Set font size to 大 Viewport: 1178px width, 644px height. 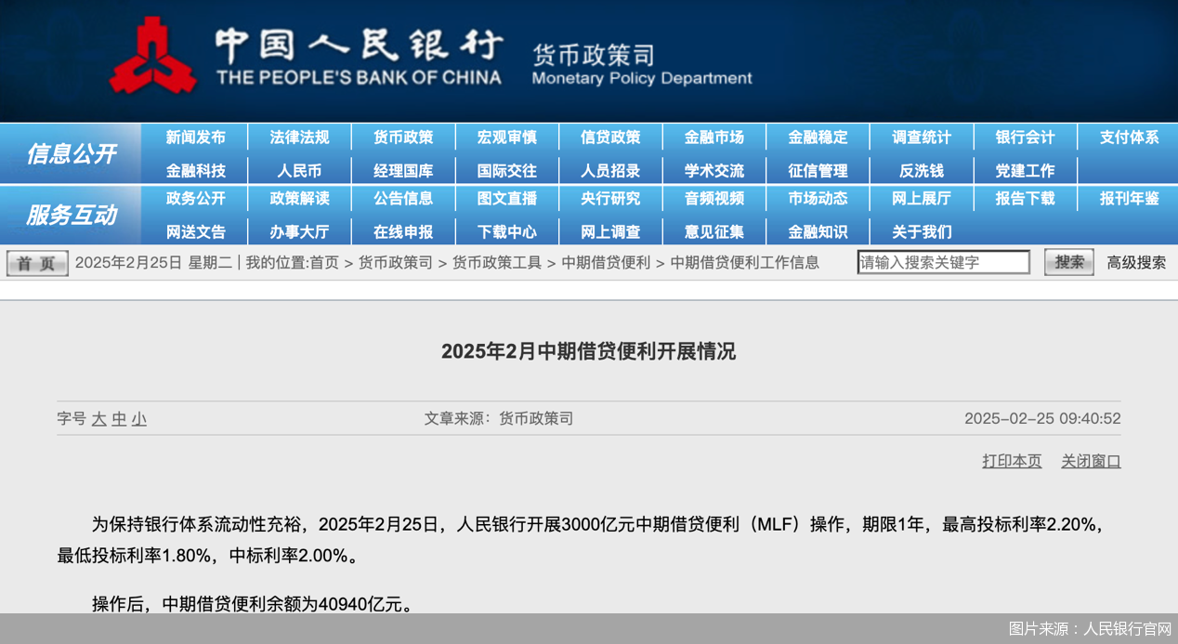point(98,419)
